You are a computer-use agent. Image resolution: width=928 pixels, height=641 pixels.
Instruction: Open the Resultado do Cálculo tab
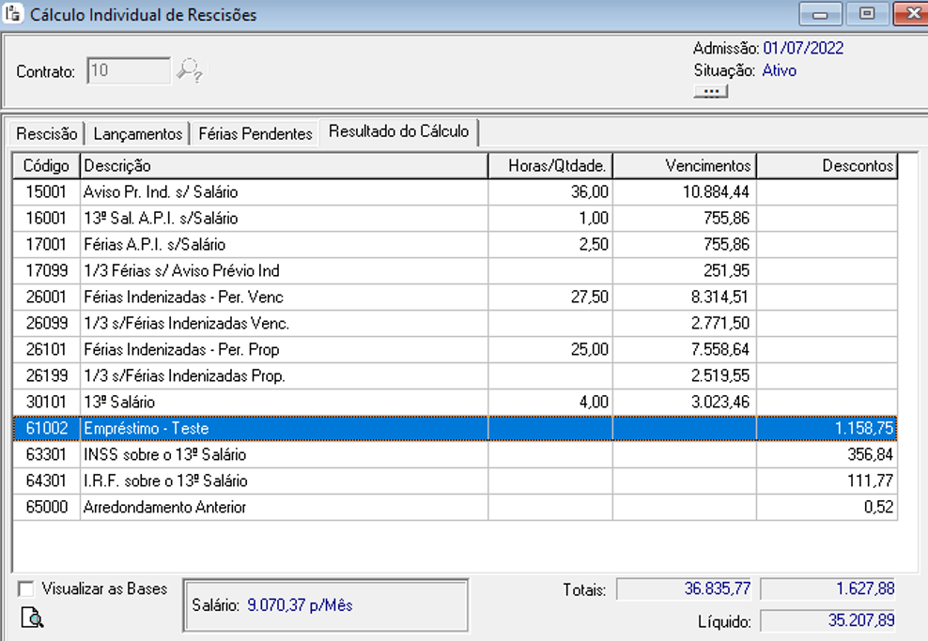398,131
